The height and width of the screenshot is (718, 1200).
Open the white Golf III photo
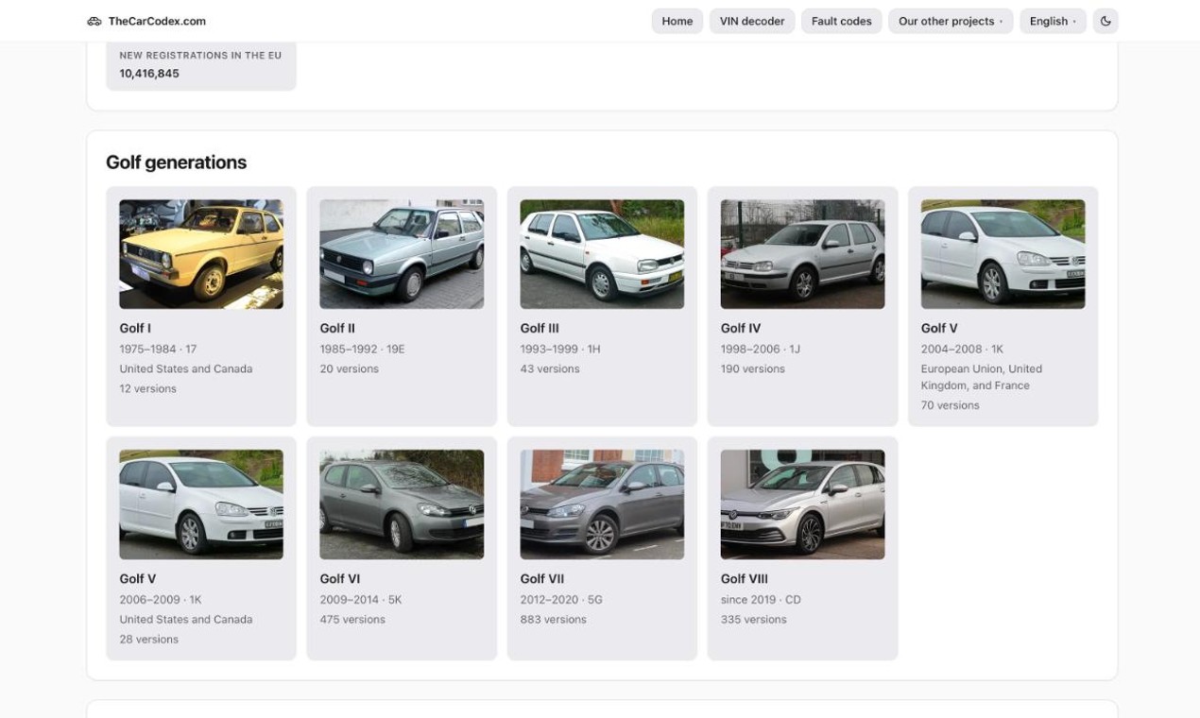click(602, 254)
